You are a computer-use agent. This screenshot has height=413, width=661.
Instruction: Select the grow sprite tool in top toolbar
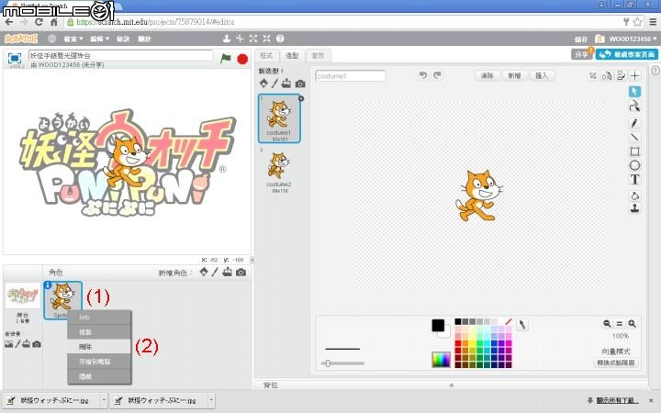(x=253, y=39)
